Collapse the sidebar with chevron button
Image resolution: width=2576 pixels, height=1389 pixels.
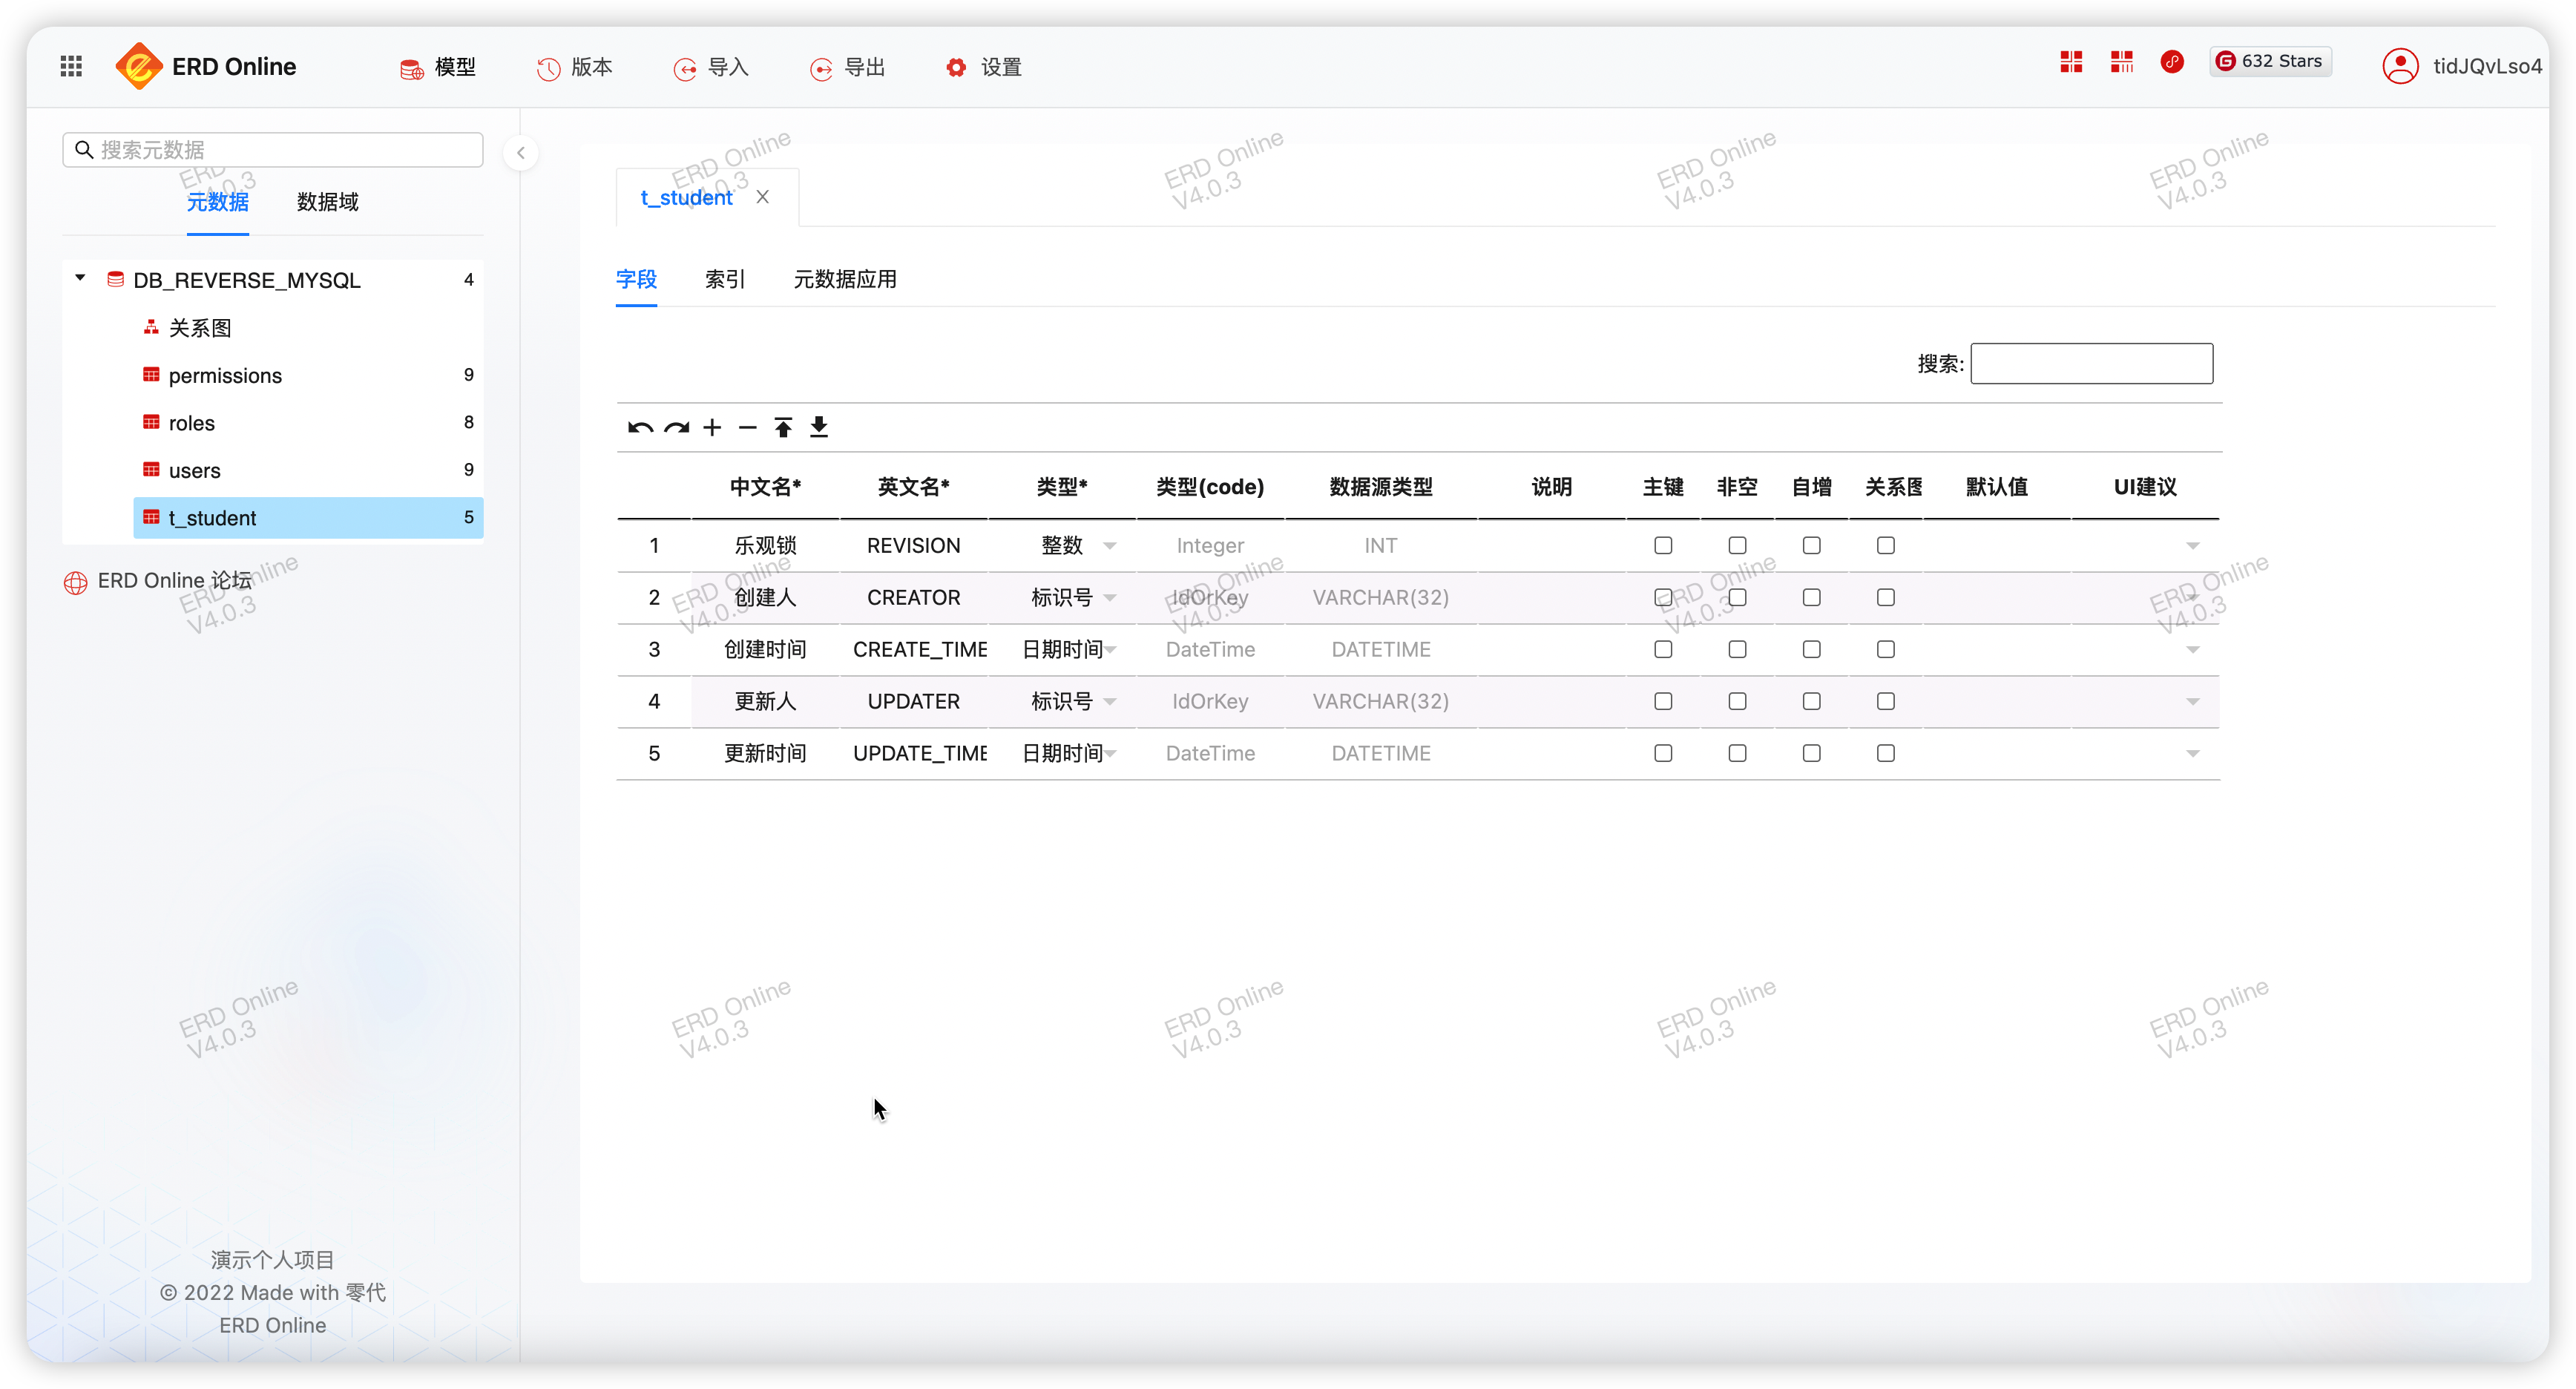tap(521, 153)
